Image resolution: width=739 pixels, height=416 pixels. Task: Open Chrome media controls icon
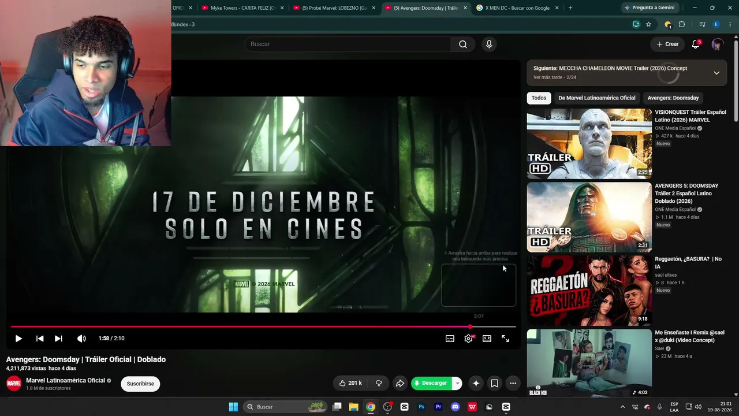[702, 24]
